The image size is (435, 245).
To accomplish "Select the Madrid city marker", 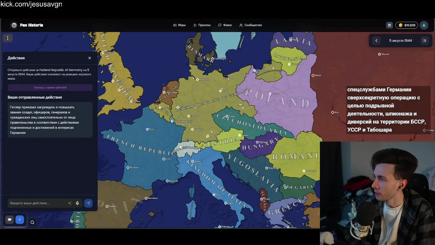I will click(x=107, y=206).
